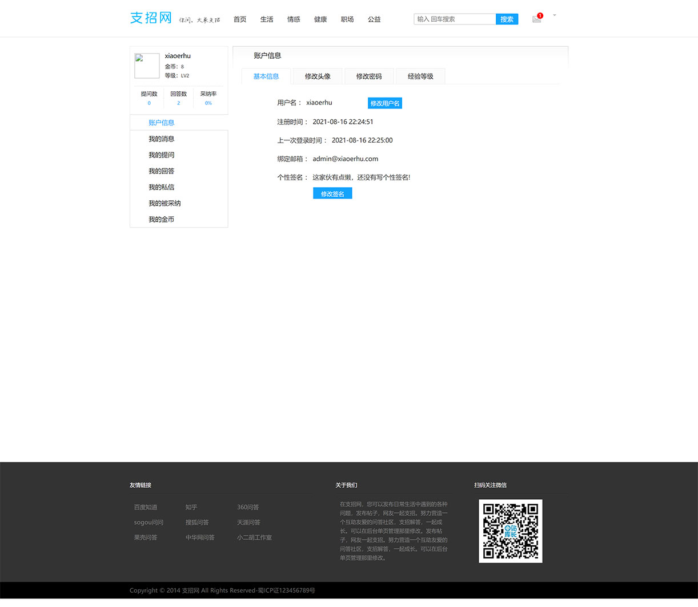Viewport: 698px width, 607px height.
Task: Open 我的金币 in the sidebar
Action: point(162,219)
